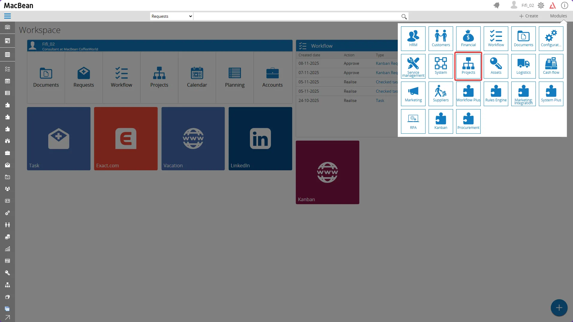Launch the Cash flow module
The width and height of the screenshot is (573, 322).
[x=551, y=66]
